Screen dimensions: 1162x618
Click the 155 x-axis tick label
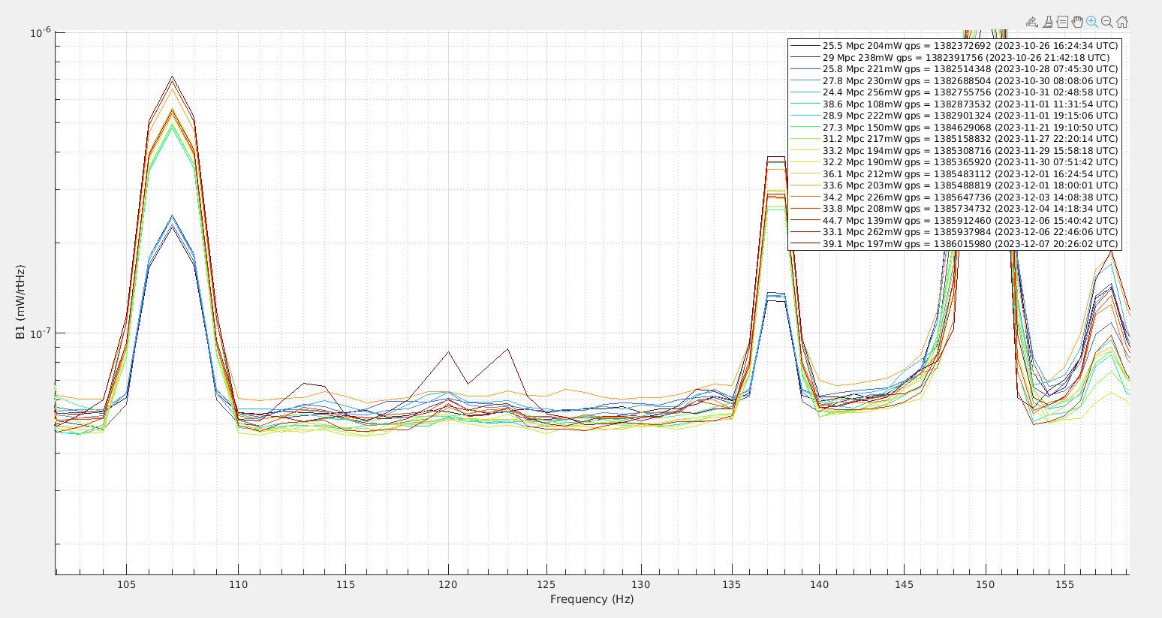click(x=1064, y=584)
